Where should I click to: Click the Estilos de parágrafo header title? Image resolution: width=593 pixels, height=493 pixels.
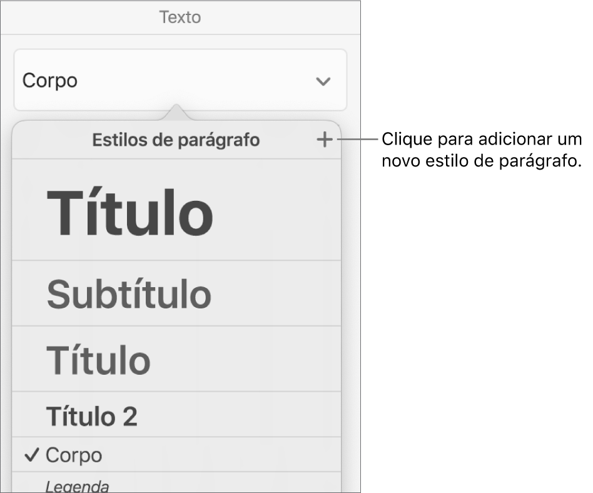click(176, 140)
